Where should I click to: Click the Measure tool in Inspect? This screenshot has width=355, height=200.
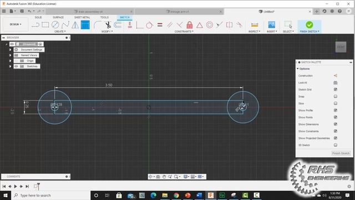click(x=255, y=25)
